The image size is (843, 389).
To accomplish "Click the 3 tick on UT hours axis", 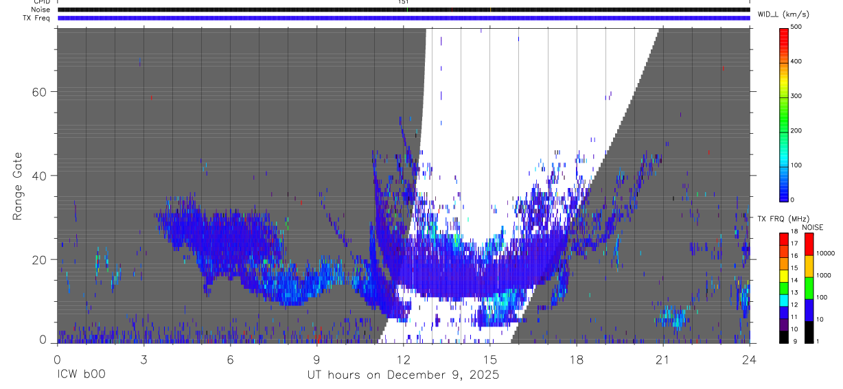I will pos(143,359).
